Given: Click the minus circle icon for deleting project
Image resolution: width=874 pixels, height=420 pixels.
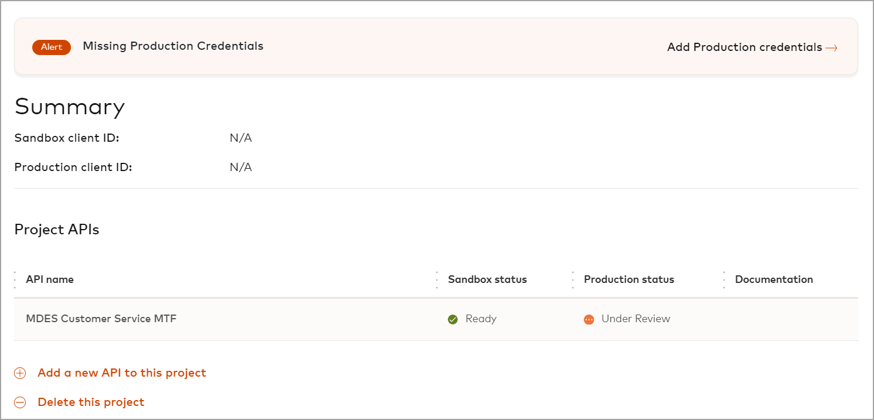Looking at the screenshot, I should pyautogui.click(x=20, y=402).
